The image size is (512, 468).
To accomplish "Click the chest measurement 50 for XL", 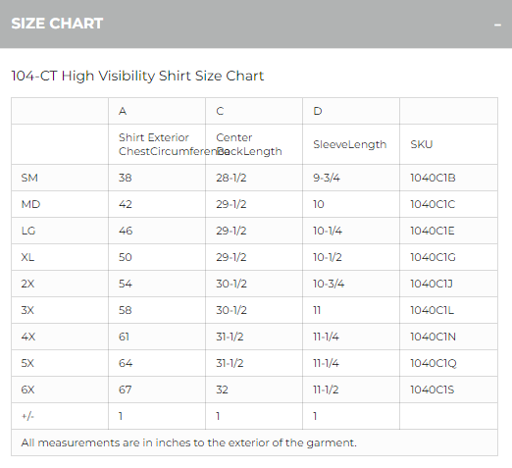I will coord(126,257).
